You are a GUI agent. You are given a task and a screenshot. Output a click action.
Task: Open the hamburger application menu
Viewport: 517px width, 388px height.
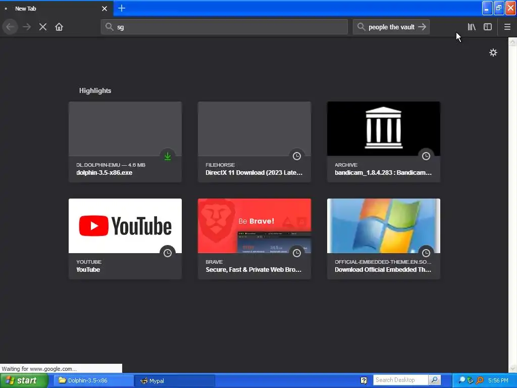[507, 27]
